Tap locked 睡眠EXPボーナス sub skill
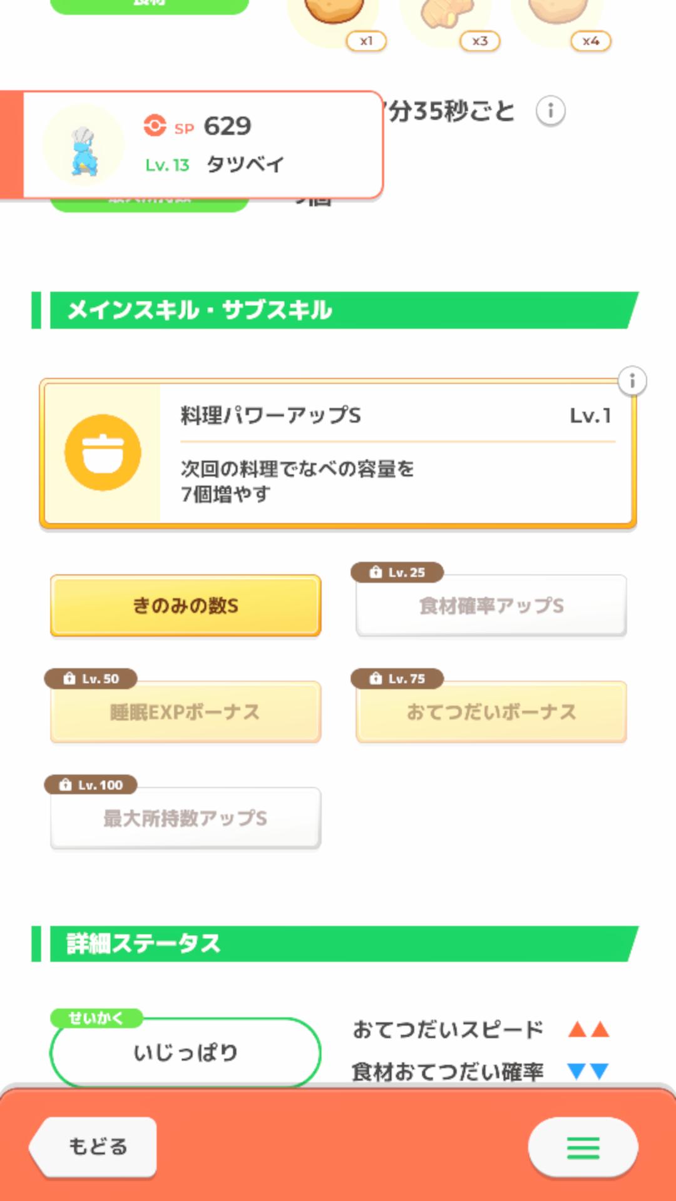 click(186, 712)
